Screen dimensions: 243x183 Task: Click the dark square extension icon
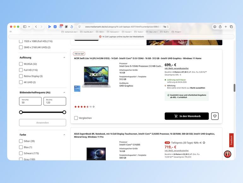pos(66,27)
